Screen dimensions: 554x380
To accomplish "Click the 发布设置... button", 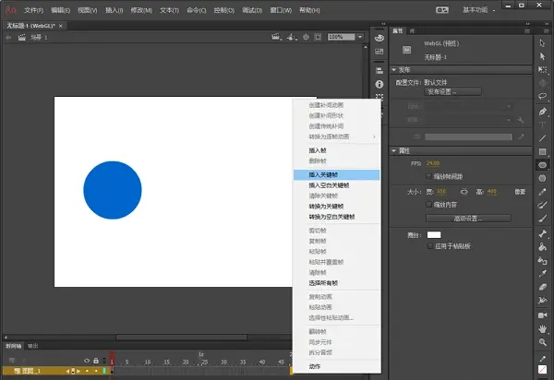I will click(x=453, y=92).
